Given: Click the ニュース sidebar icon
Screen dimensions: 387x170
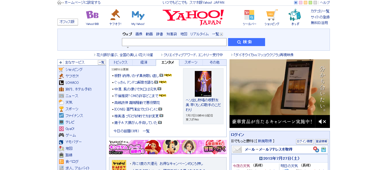Looking at the screenshot, I should (x=61, y=96).
